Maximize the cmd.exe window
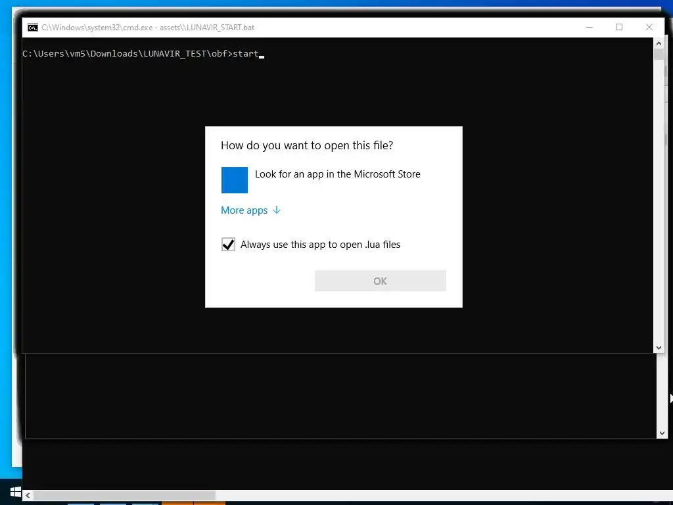 pos(619,27)
